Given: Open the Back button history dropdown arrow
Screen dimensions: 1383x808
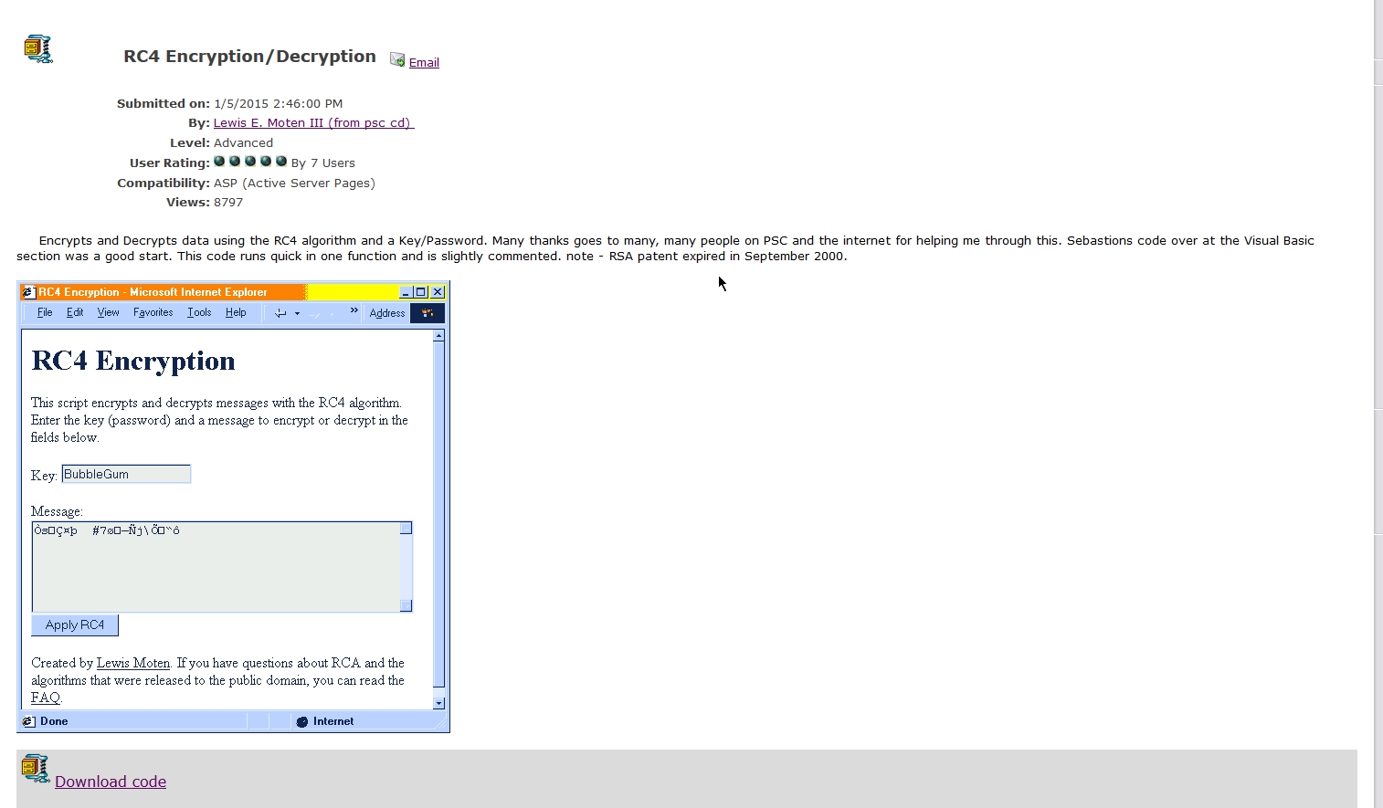Looking at the screenshot, I should [x=299, y=313].
